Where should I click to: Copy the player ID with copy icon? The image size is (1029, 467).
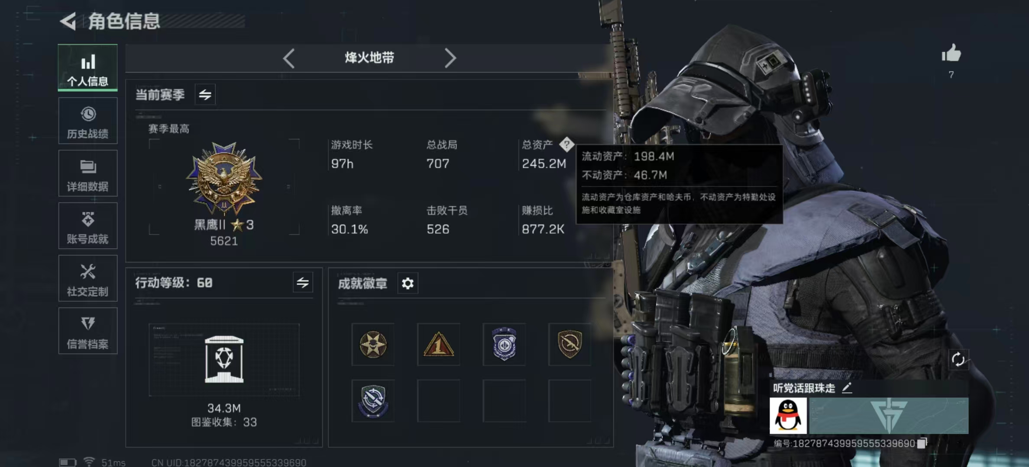point(922,443)
